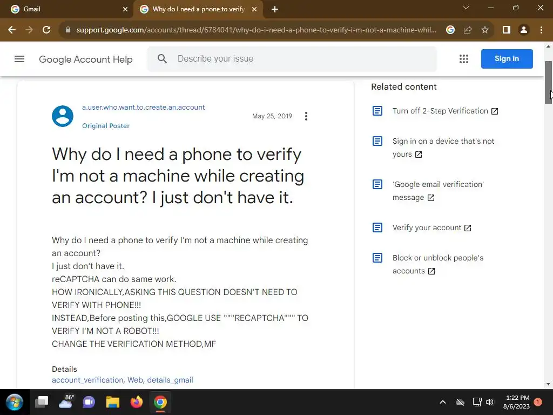Image resolution: width=553 pixels, height=415 pixels.
Task: Open the 'Google email verification' message link
Action: [x=438, y=191]
